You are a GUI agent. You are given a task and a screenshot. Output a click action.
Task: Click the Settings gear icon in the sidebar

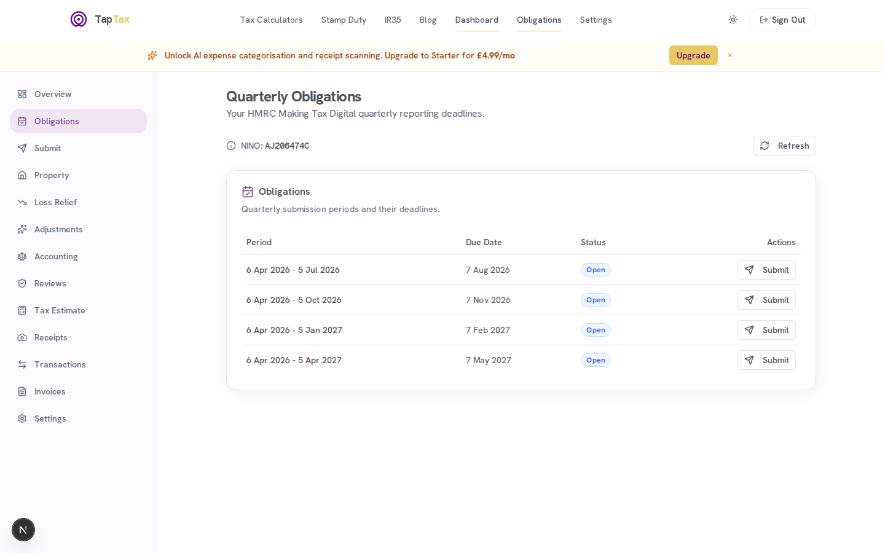pos(22,418)
